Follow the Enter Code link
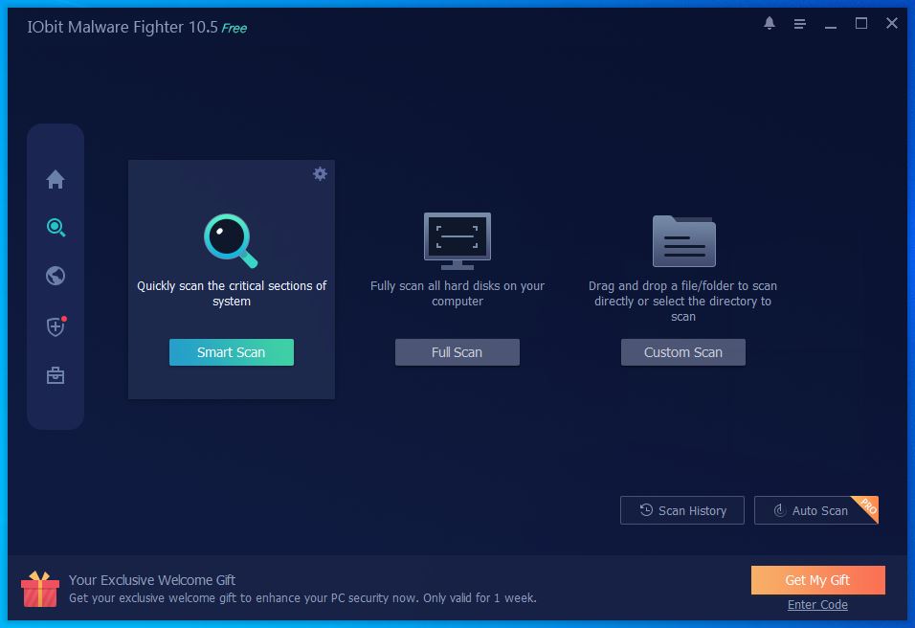The image size is (915, 628). [817, 605]
